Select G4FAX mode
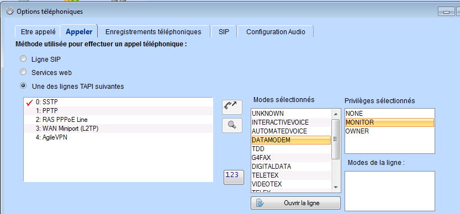The height and width of the screenshot is (214, 460). click(291, 158)
